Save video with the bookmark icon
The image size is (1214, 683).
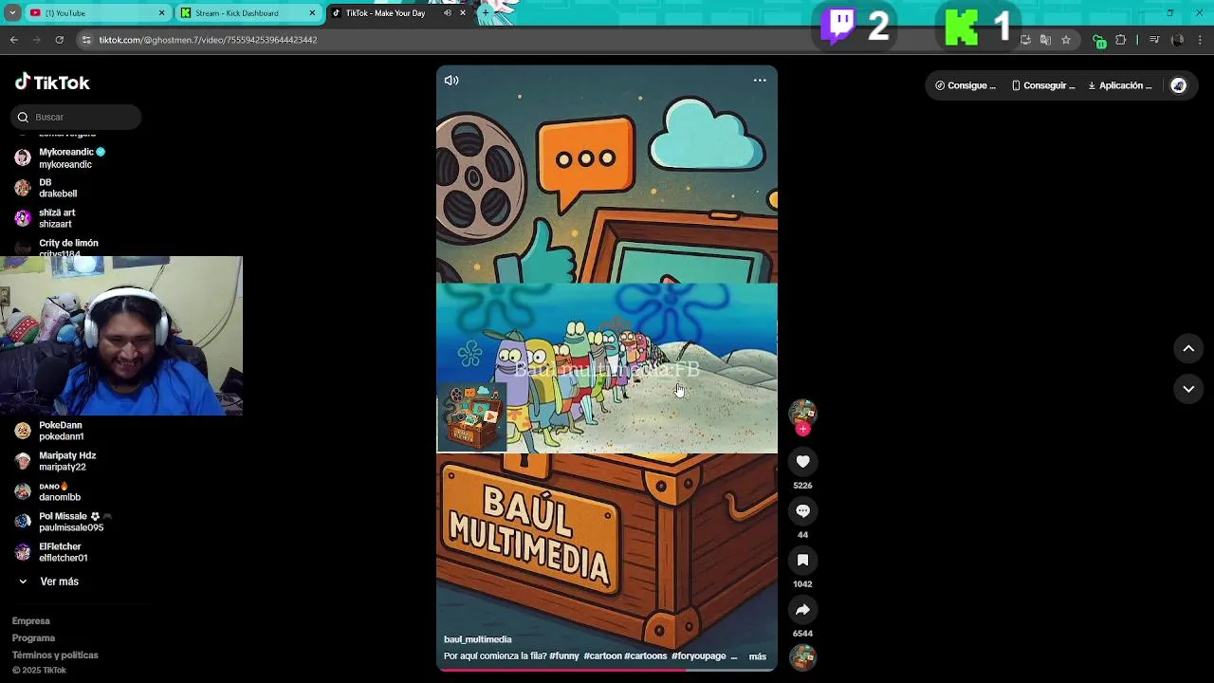[802, 560]
